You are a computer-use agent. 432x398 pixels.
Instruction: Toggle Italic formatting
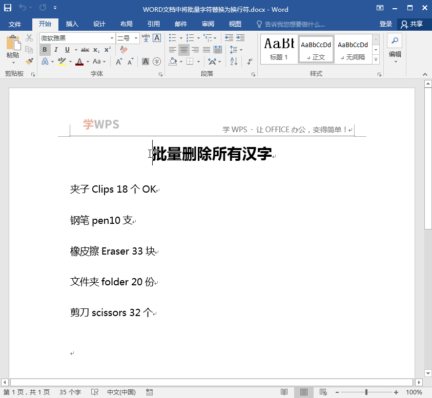click(x=56, y=50)
